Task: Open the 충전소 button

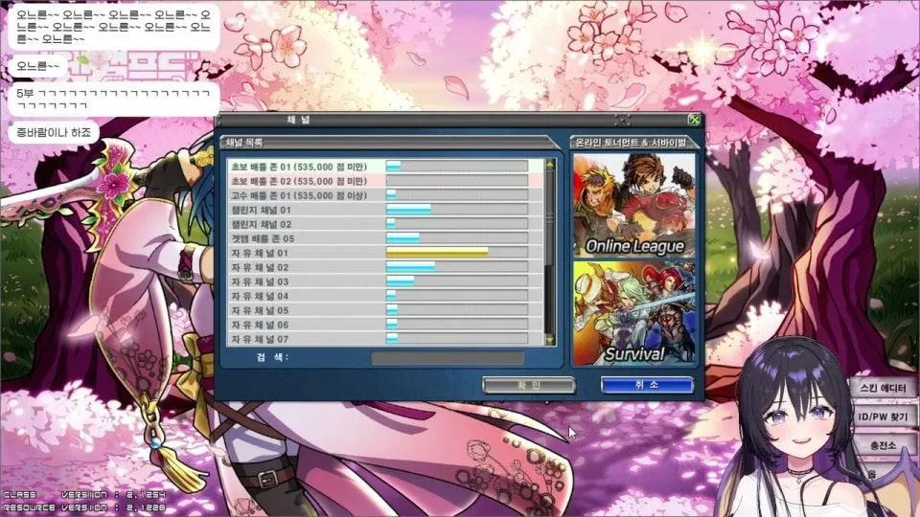Action: click(x=883, y=446)
